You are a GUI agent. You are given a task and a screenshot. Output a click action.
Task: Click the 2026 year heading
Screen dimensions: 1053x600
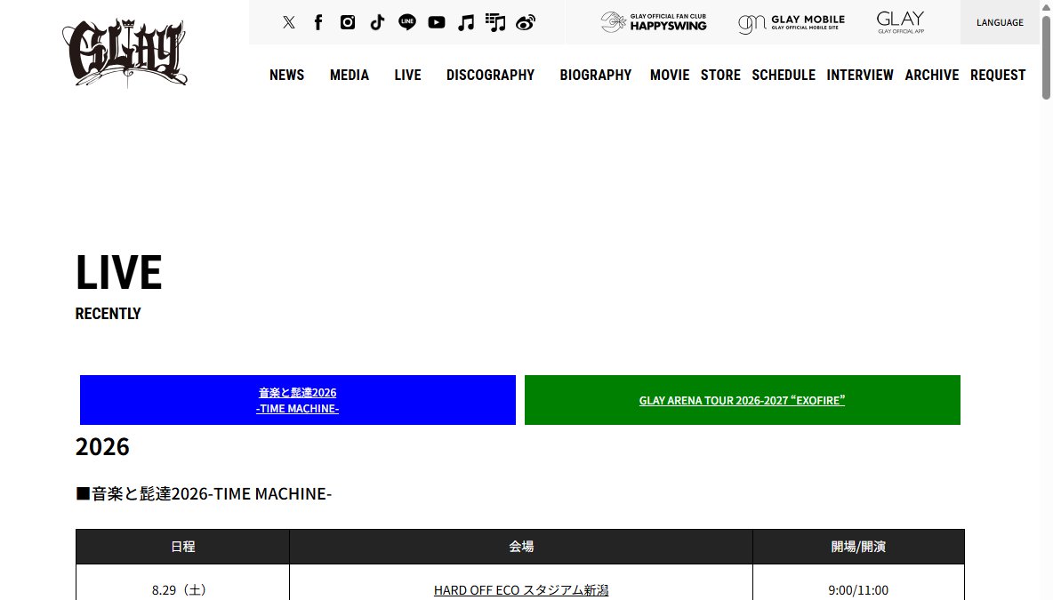coord(102,446)
